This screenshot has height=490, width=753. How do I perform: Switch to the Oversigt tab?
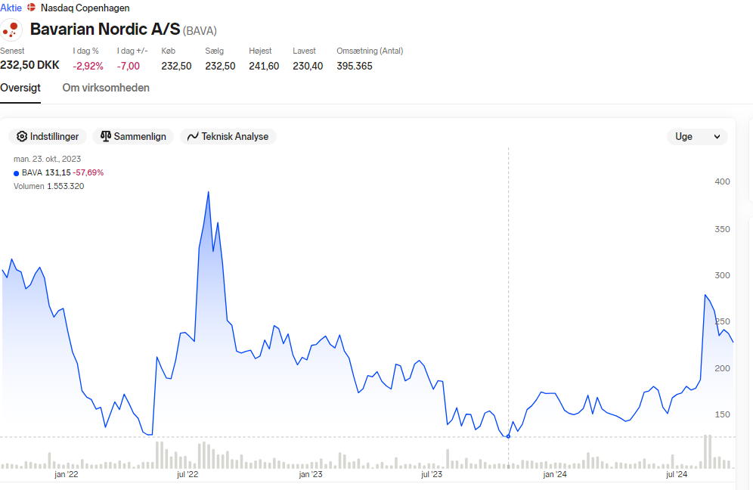coord(20,88)
